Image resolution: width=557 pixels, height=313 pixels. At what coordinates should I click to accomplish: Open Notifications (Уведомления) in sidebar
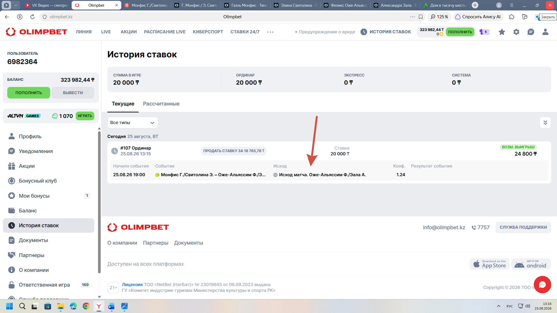coord(48,151)
